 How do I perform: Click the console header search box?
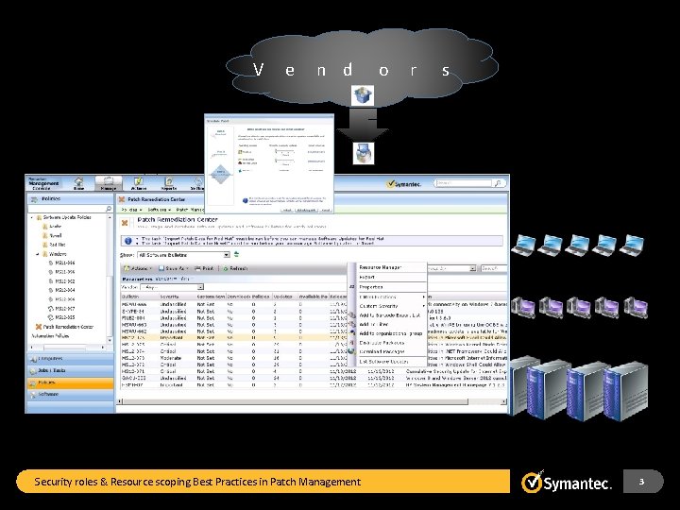coord(464,183)
